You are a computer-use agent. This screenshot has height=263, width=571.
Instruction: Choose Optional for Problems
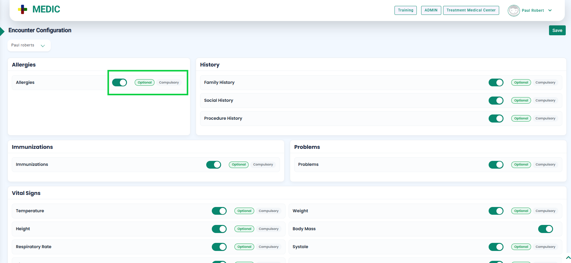tap(521, 165)
